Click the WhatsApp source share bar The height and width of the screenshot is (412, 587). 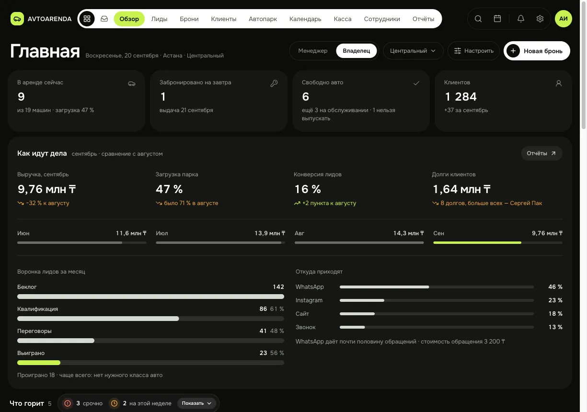coord(437,287)
